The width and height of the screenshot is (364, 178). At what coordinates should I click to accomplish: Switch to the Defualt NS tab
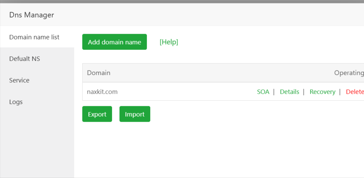point(25,59)
